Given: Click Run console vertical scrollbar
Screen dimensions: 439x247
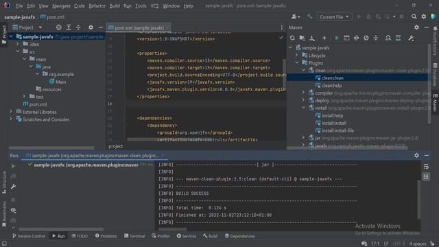Looking at the screenshot, I should [419, 200].
